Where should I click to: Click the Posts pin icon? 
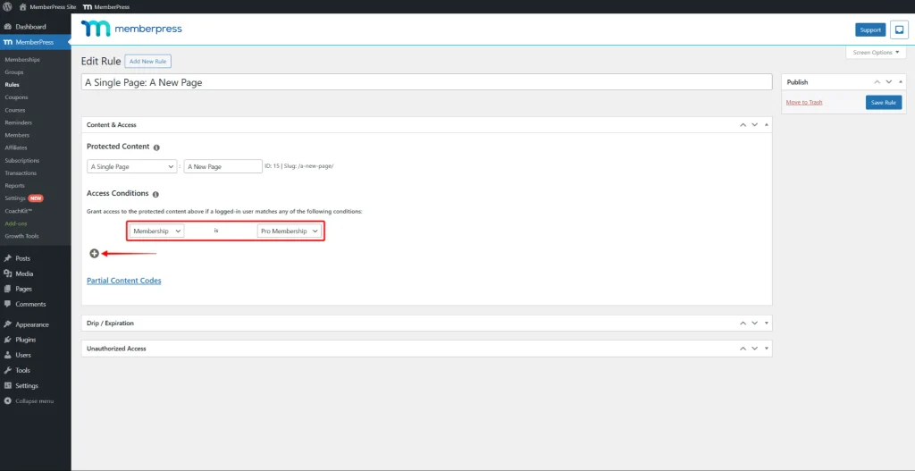pos(7,258)
